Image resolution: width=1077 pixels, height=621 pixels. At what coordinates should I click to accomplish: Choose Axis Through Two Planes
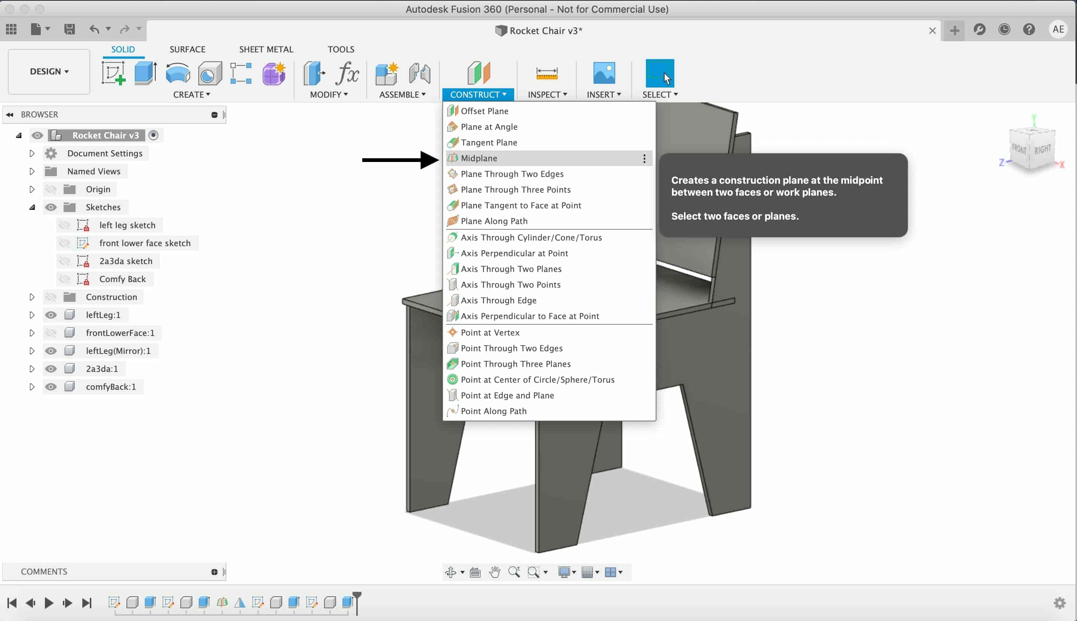(549, 269)
